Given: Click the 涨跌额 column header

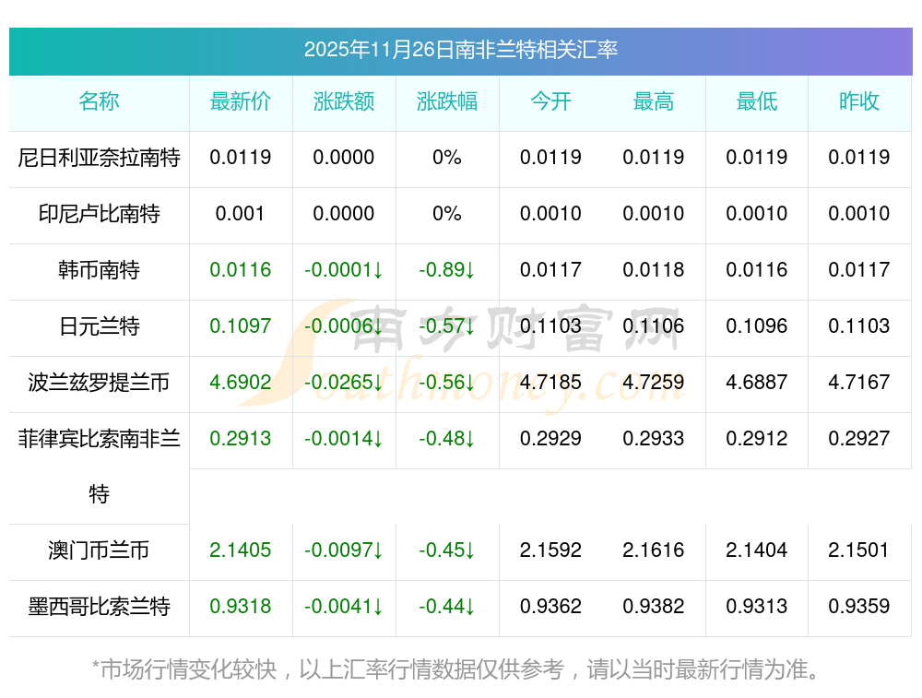Looking at the screenshot, I should pyautogui.click(x=344, y=101).
